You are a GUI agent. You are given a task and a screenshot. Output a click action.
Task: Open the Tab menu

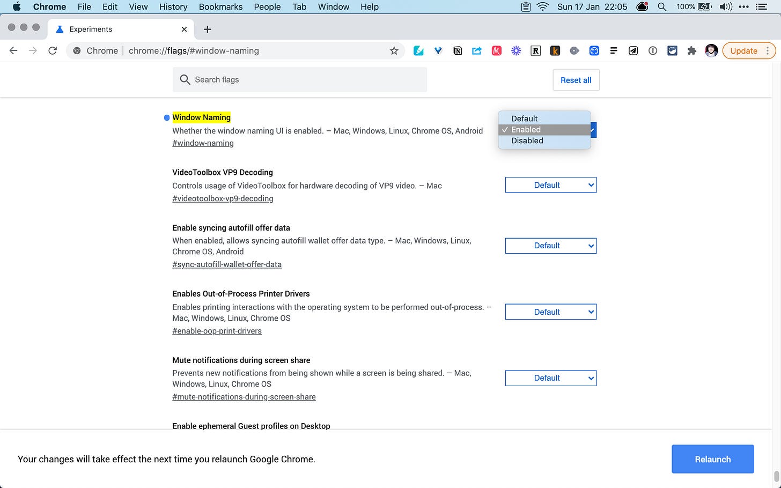pos(299,6)
